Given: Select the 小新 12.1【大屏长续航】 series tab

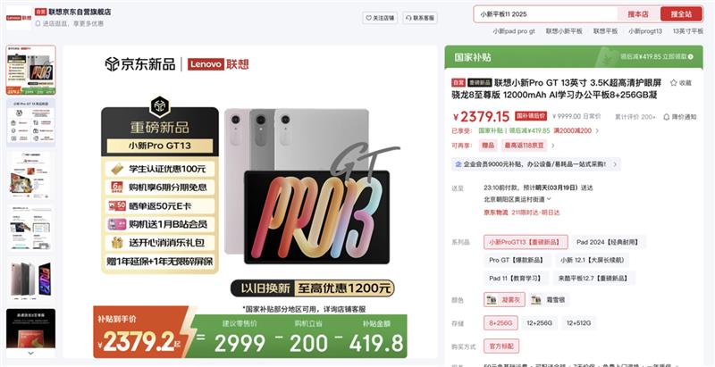Looking at the screenshot, I should [593, 260].
